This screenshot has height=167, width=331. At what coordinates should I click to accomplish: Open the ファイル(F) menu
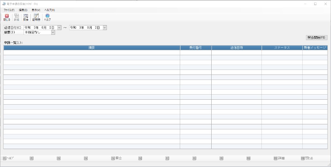click(x=9, y=10)
